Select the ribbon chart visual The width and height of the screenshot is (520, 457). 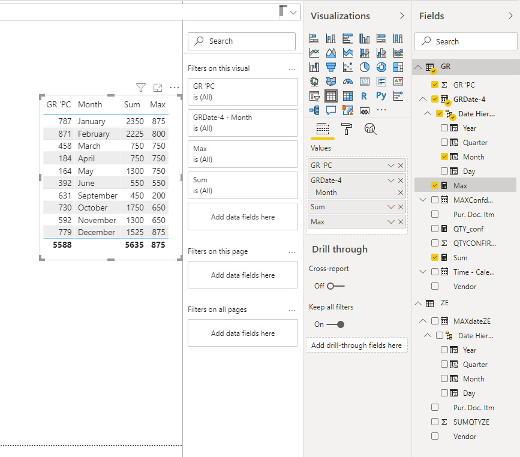398,53
